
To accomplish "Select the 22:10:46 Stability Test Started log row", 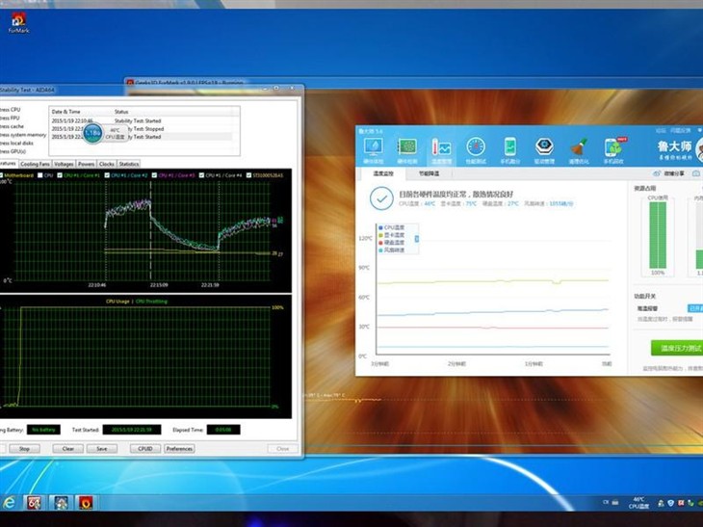I will pyautogui.click(x=143, y=120).
